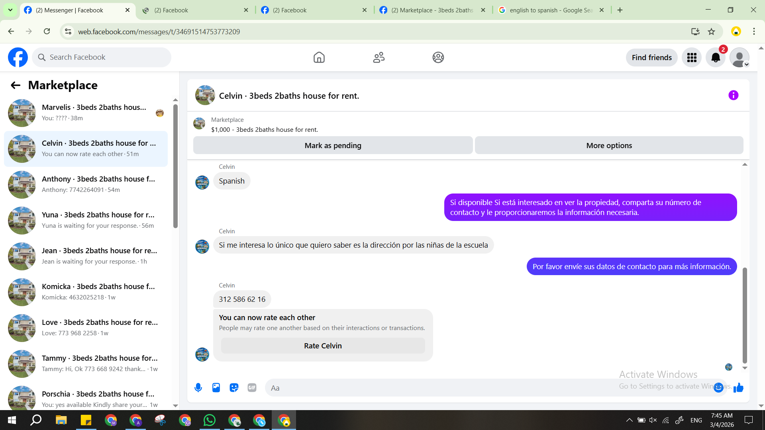The image size is (765, 430).
Task: Expand the Chrome tab search chevron
Action: tap(10, 10)
